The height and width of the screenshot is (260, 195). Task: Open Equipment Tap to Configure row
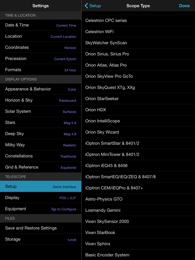[41, 209]
